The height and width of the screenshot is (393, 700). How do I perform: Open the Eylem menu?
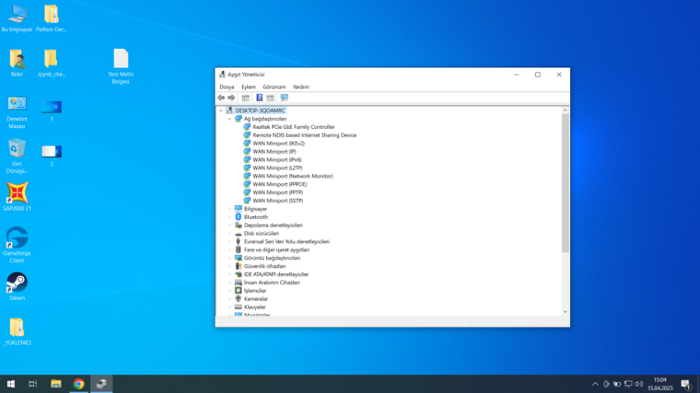coord(248,87)
